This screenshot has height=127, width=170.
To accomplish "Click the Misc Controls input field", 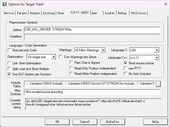I will click(92, 92).
